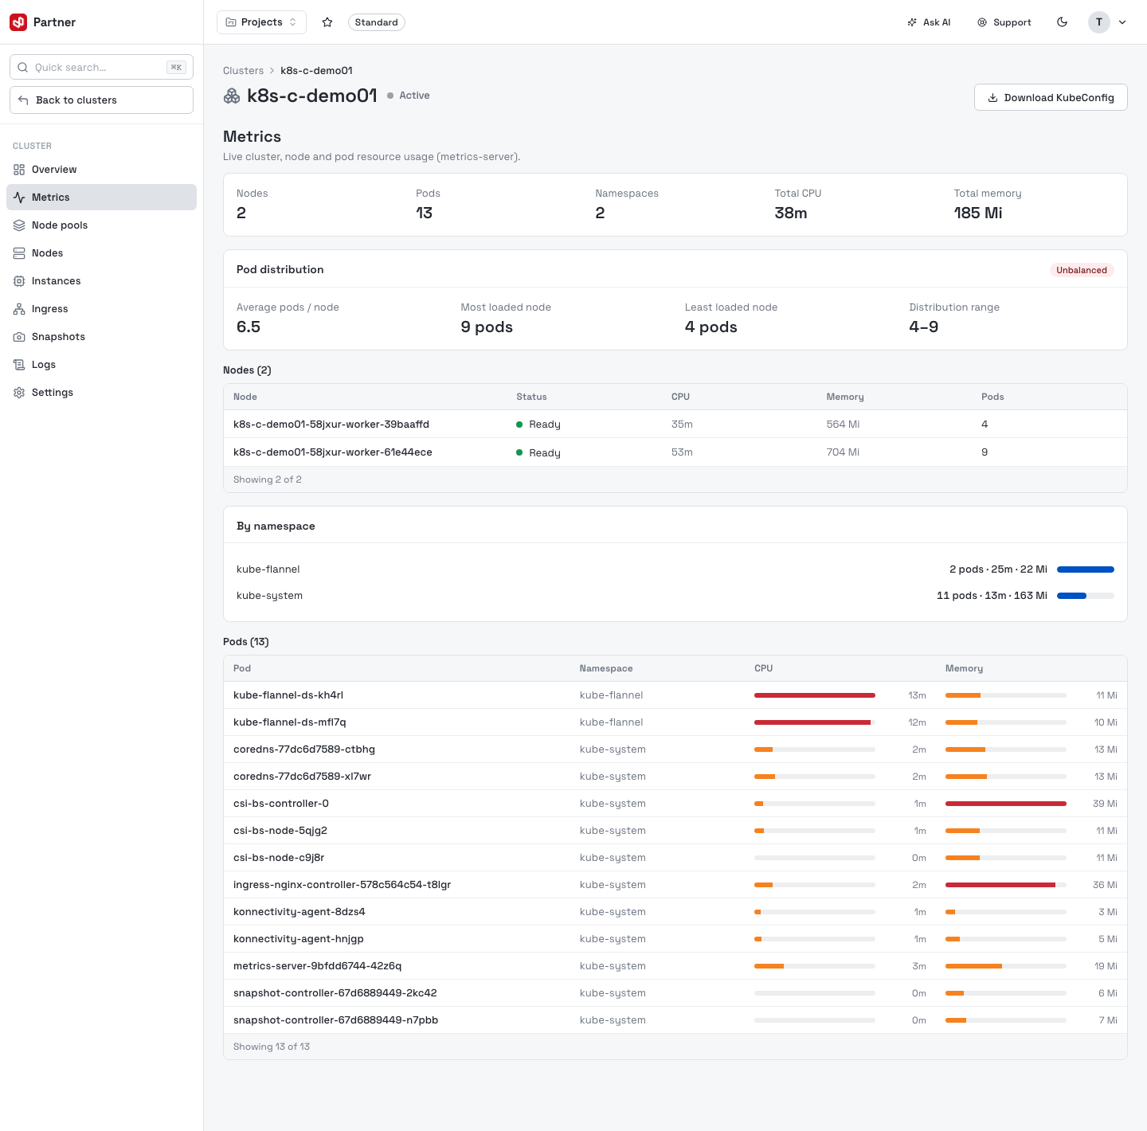Click the kube-system namespace label

(x=269, y=596)
